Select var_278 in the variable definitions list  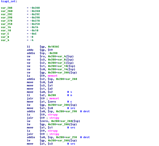click(x=7, y=21)
